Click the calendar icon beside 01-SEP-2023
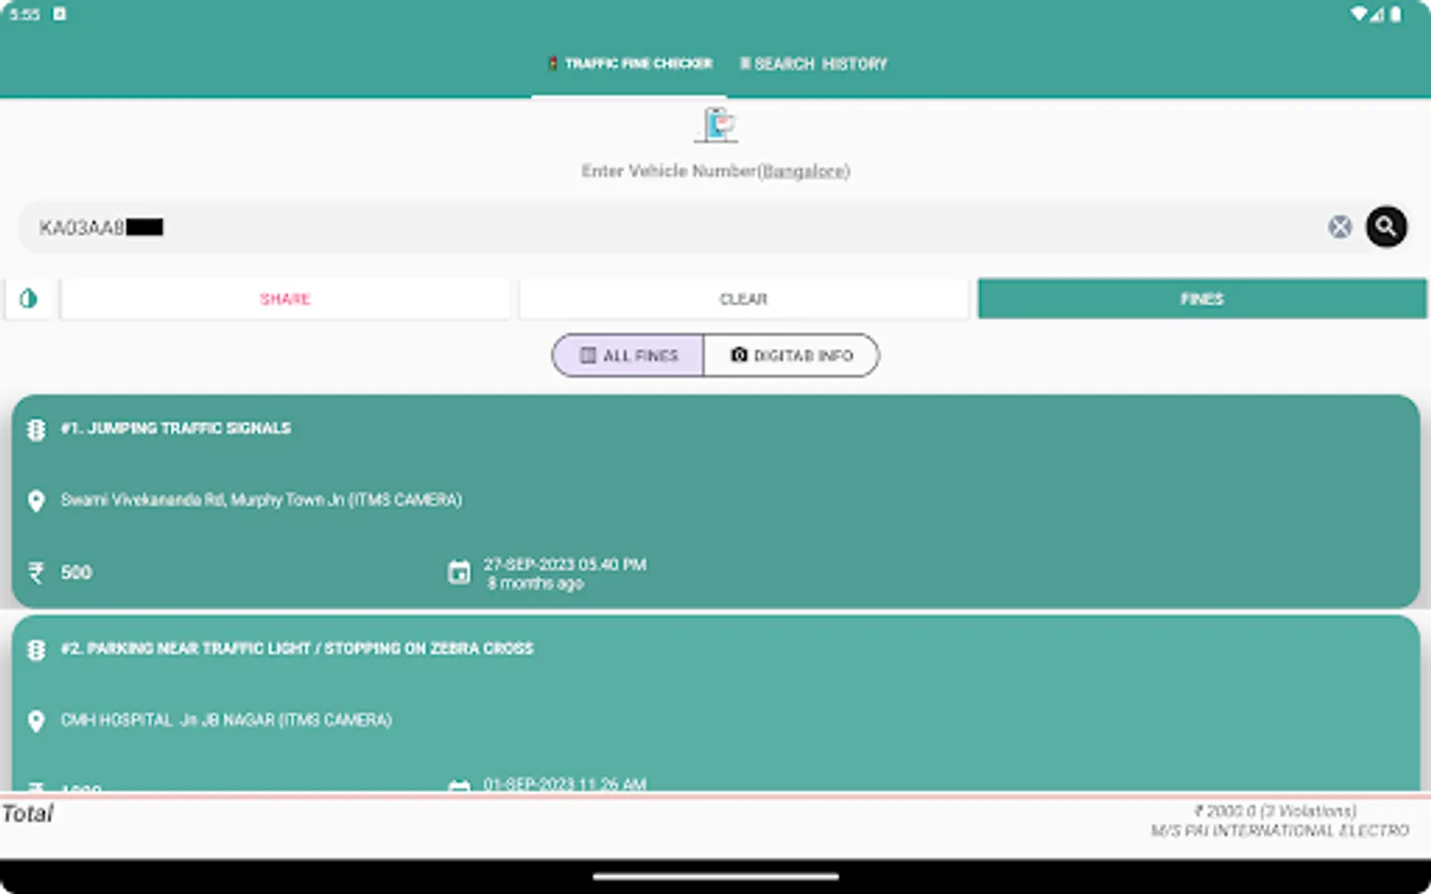The height and width of the screenshot is (894, 1431). [x=459, y=788]
